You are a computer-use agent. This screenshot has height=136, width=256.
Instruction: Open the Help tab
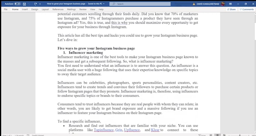pyautogui.click(x=101, y=9)
